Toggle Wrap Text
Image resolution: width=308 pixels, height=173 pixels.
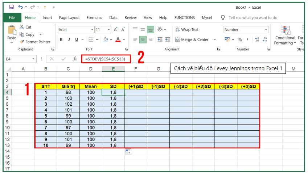[187, 30]
